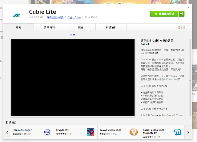Launch the app with green button
The image size is (197, 142).
coord(164,14)
